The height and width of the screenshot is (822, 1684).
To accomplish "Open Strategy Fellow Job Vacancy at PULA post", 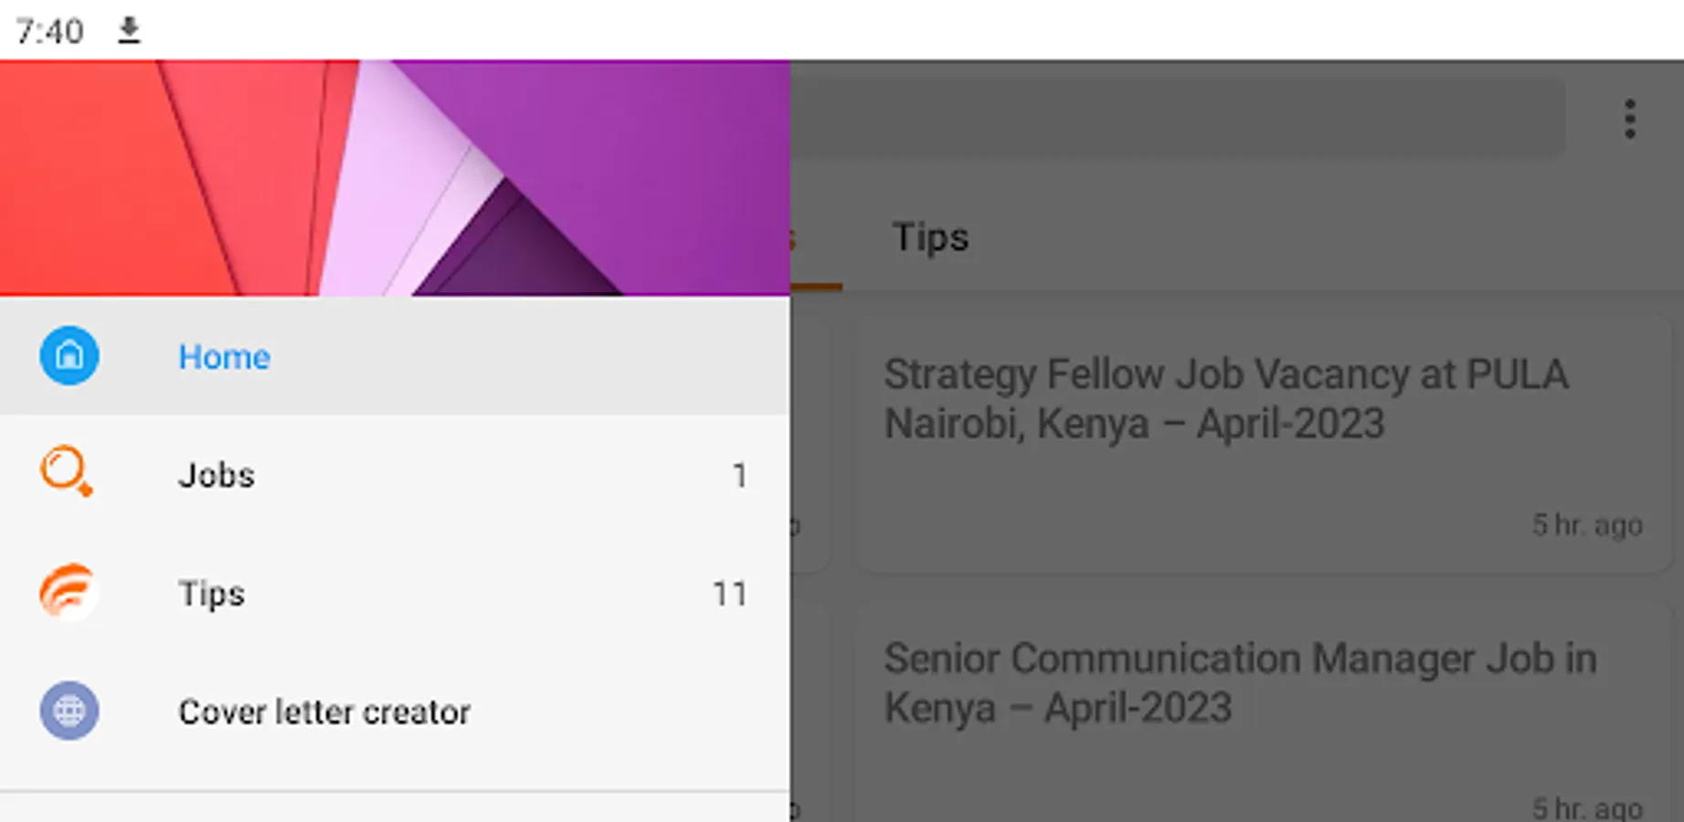I will 1265,444.
